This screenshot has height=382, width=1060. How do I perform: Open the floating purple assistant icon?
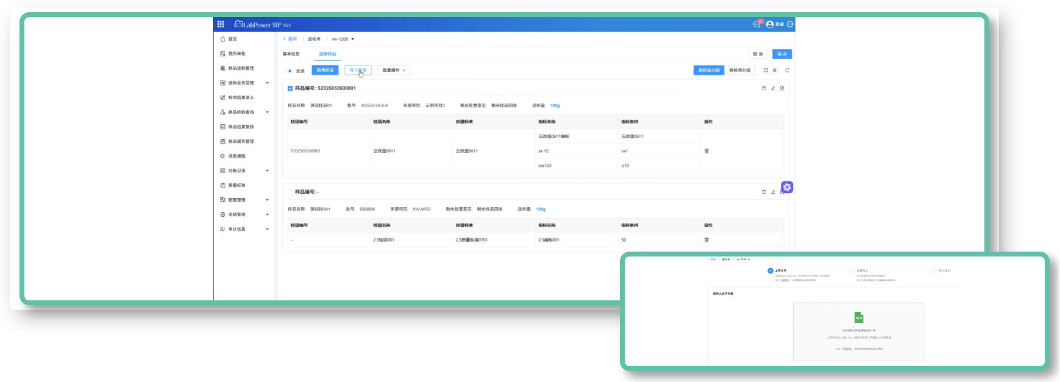787,187
